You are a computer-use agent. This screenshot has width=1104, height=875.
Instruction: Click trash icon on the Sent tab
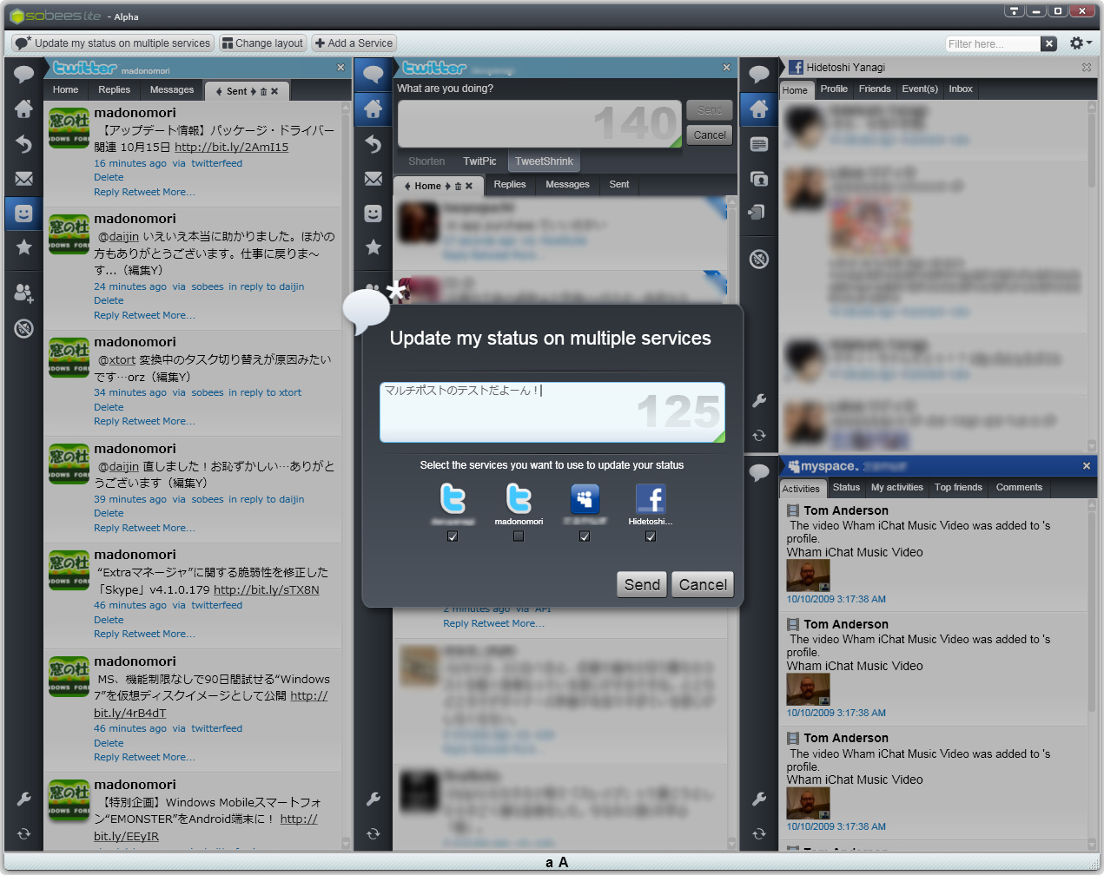click(263, 91)
